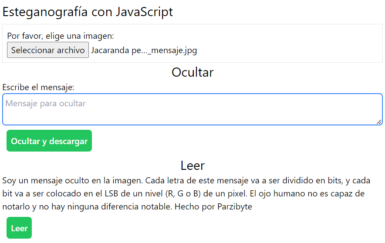Screen dimensions: 385x243
Task: Click the Soy un mensaje oculto sentence start
Action: 39,180
